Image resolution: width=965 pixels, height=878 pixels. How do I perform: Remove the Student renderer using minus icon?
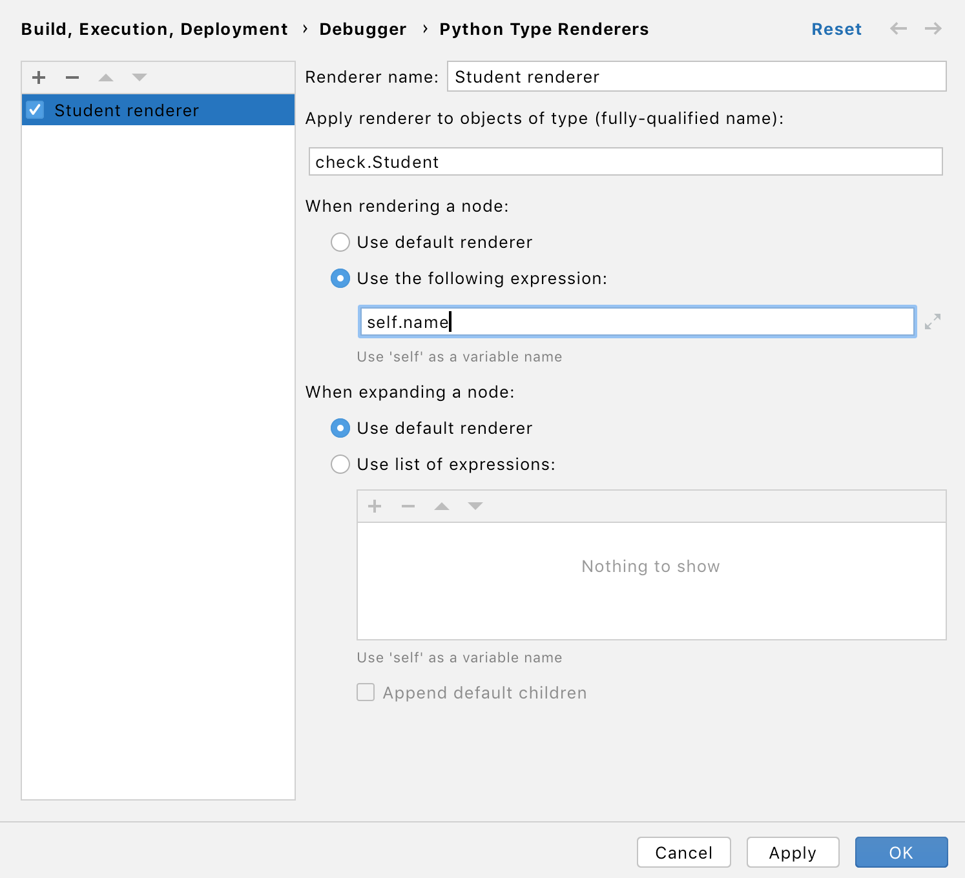[72, 77]
